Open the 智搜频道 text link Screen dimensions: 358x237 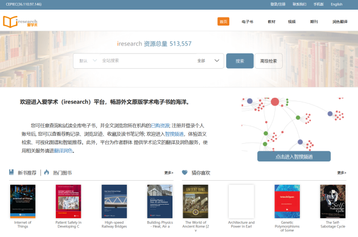click(174, 134)
